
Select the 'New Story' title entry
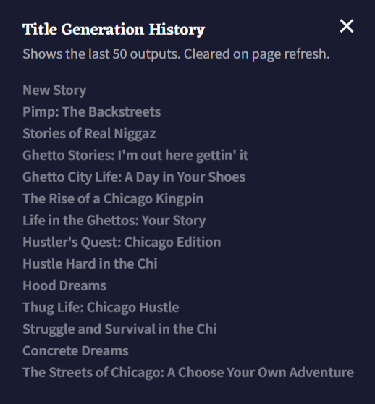tap(54, 91)
